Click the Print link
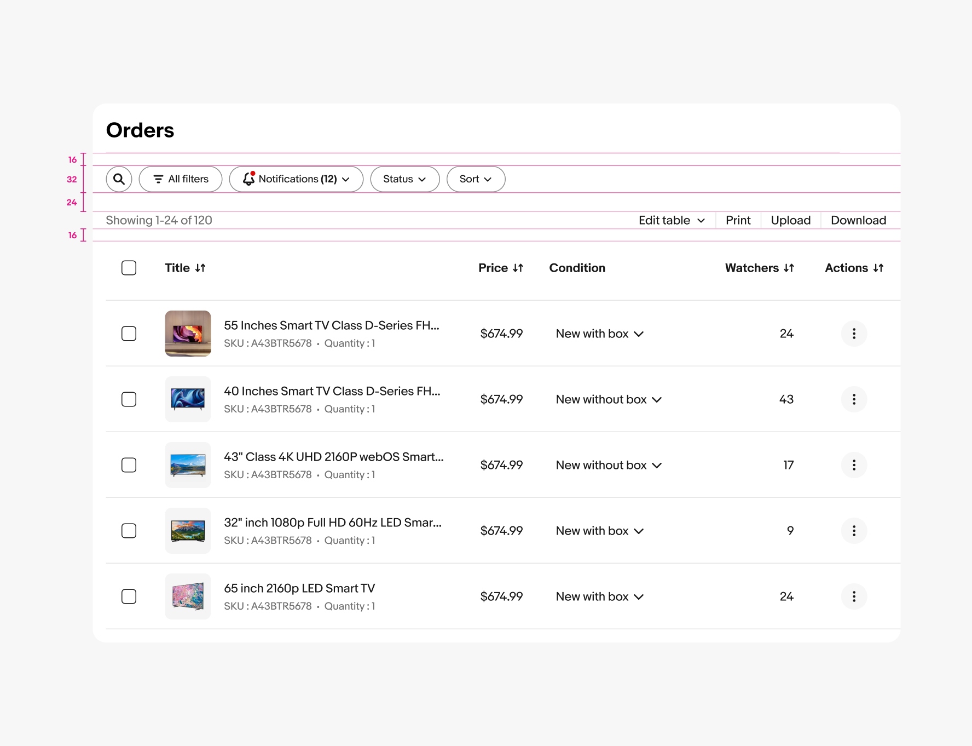 pyautogui.click(x=738, y=220)
